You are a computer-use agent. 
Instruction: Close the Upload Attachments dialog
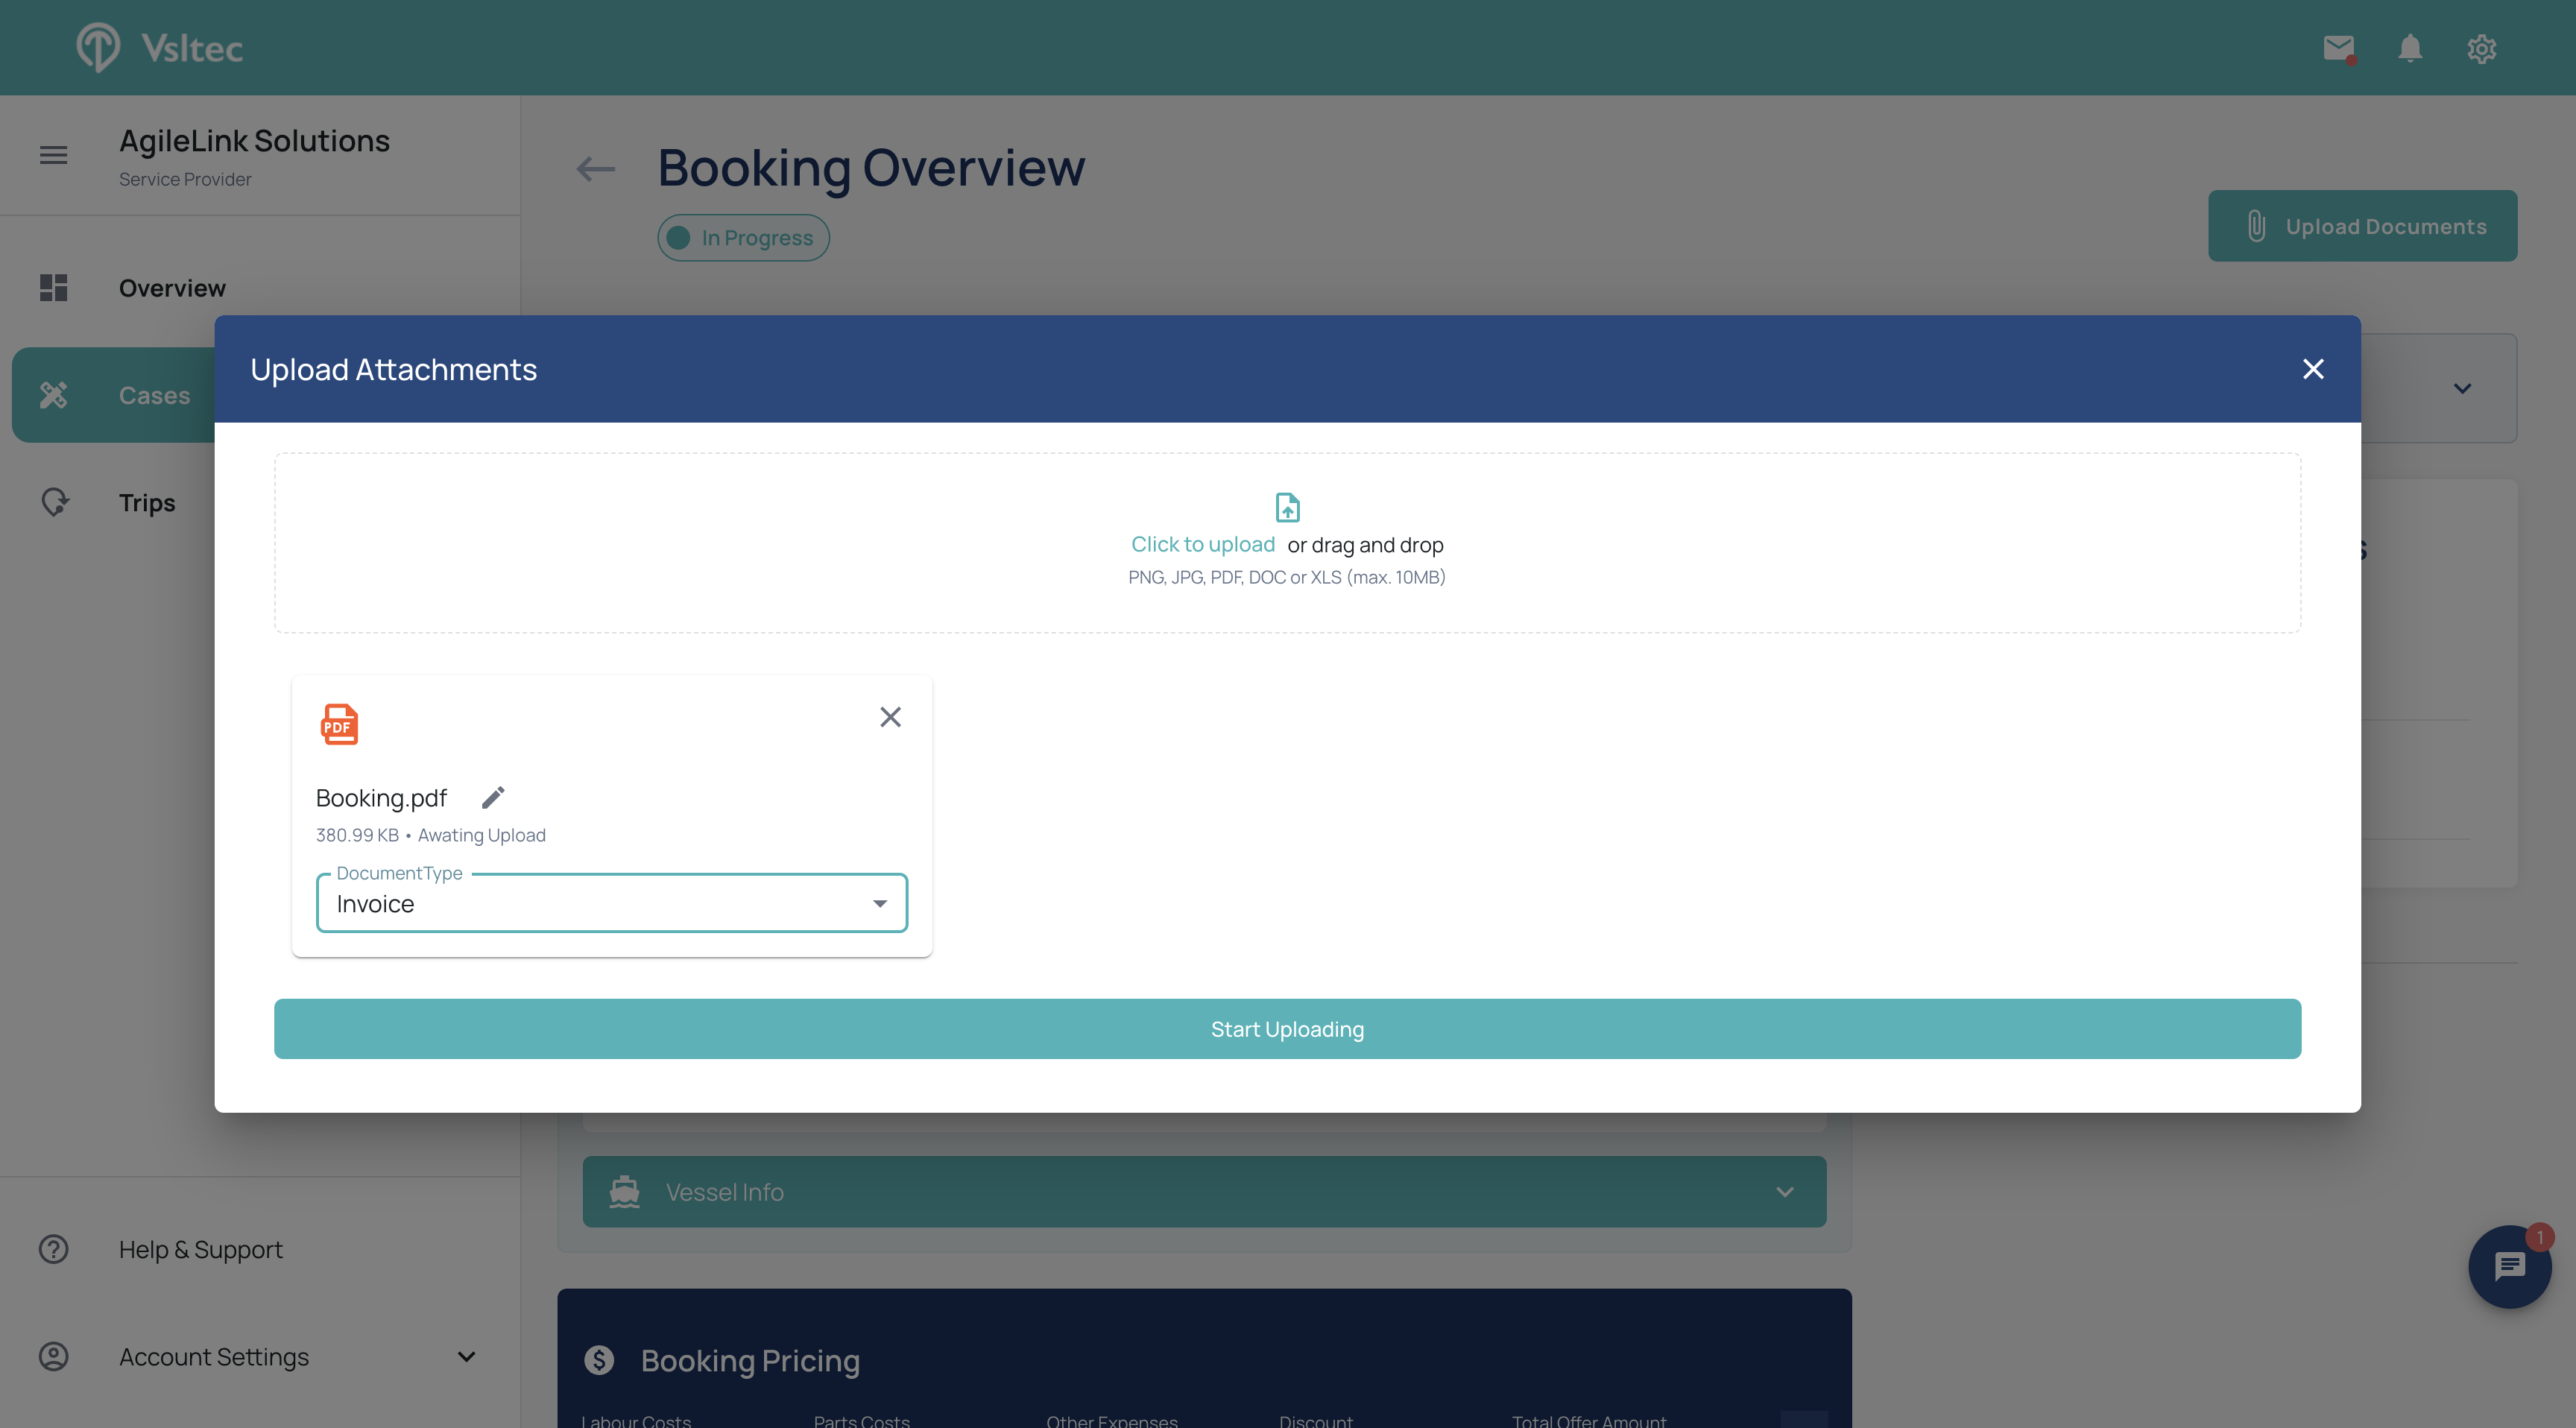coord(2312,369)
